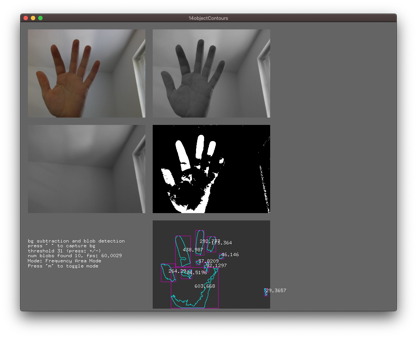
Task: Click the yellow minimize window button
Action: pos(33,18)
